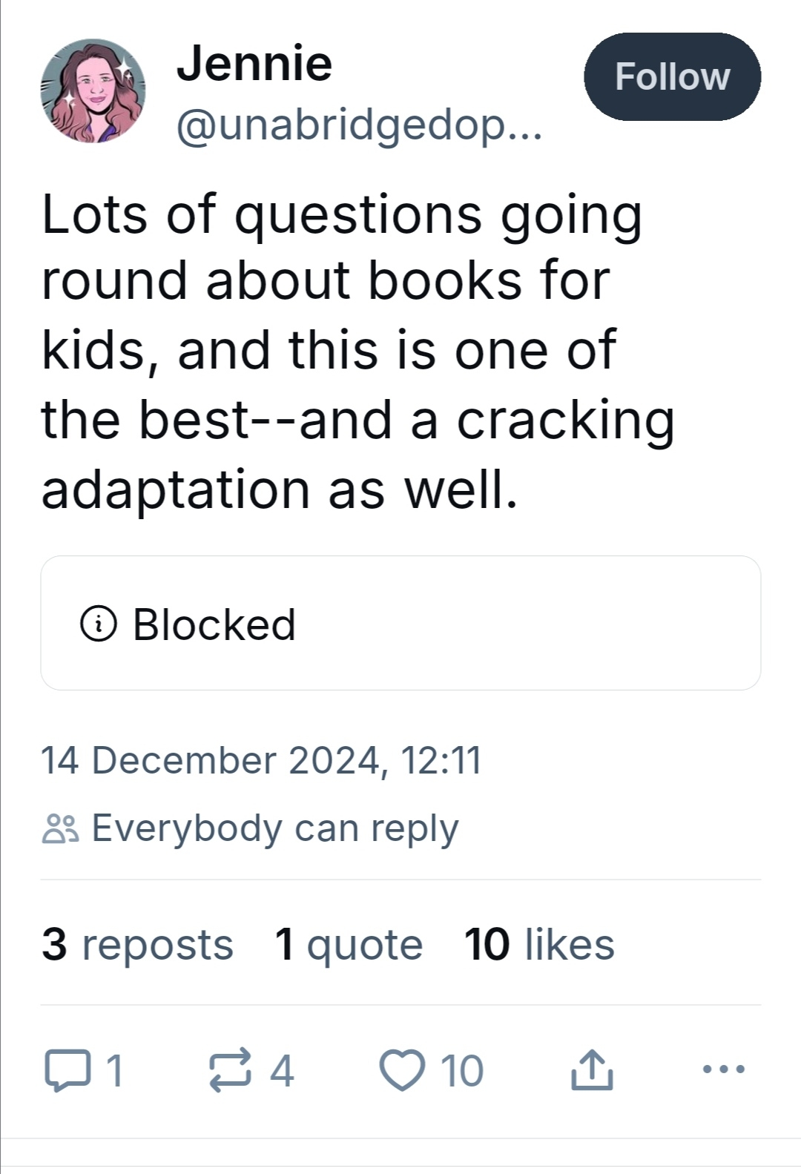Click the people icon near reply settings
The height and width of the screenshot is (1174, 801).
coord(60,828)
